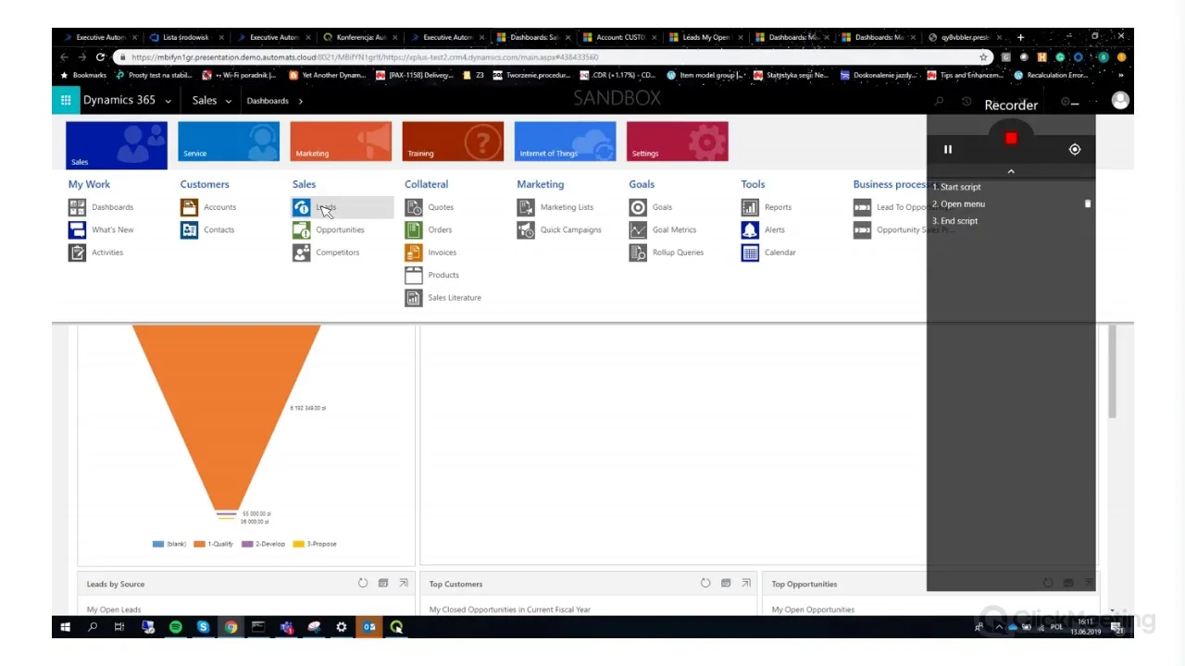Select the Settings area tile
This screenshot has width=1185, height=666.
click(677, 142)
